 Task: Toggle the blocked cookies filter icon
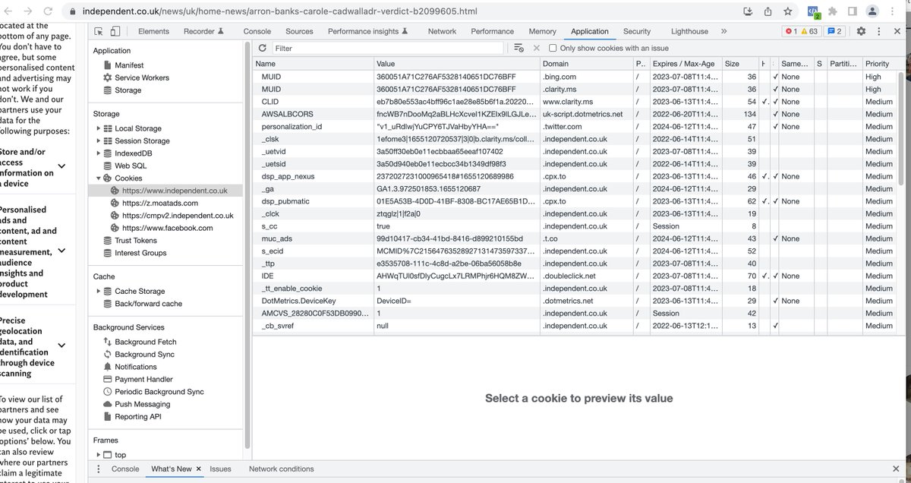[x=519, y=47]
